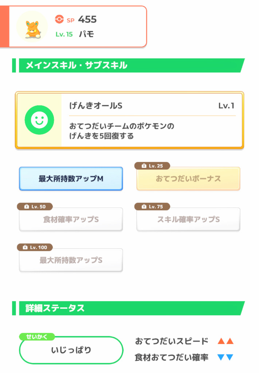Open the いじっぱり nature button
259x373 pixels.
[x=71, y=350]
